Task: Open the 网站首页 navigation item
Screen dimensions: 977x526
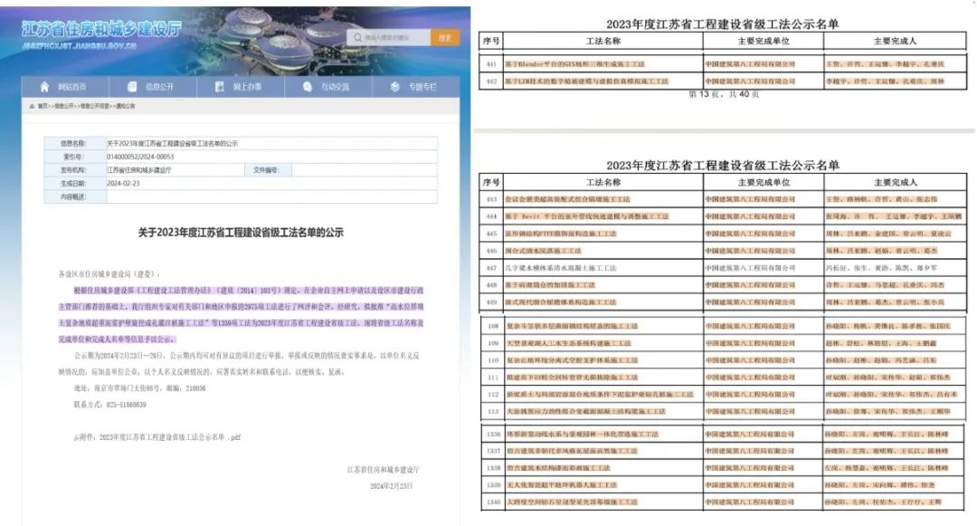Action: click(65, 87)
